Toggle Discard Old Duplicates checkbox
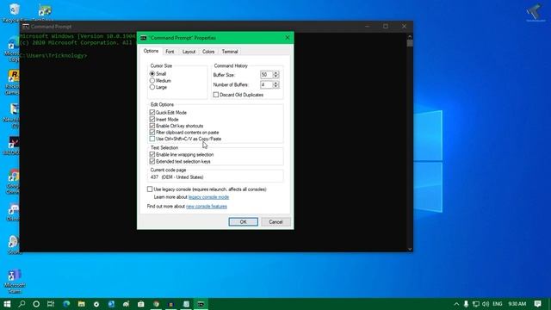The image size is (551, 310). click(216, 95)
